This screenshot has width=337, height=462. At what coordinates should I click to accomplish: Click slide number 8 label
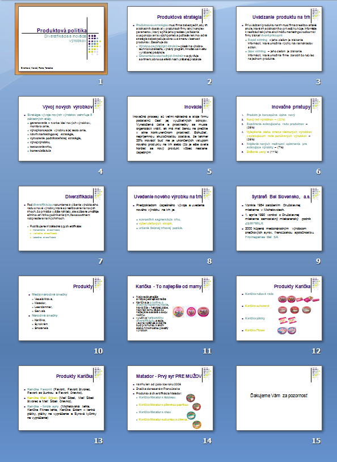pos(209,261)
